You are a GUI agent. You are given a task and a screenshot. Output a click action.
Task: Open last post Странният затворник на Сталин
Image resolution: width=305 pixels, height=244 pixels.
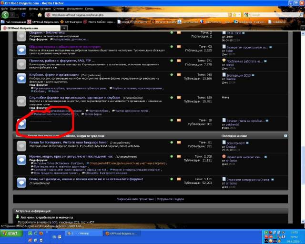tap(248, 180)
